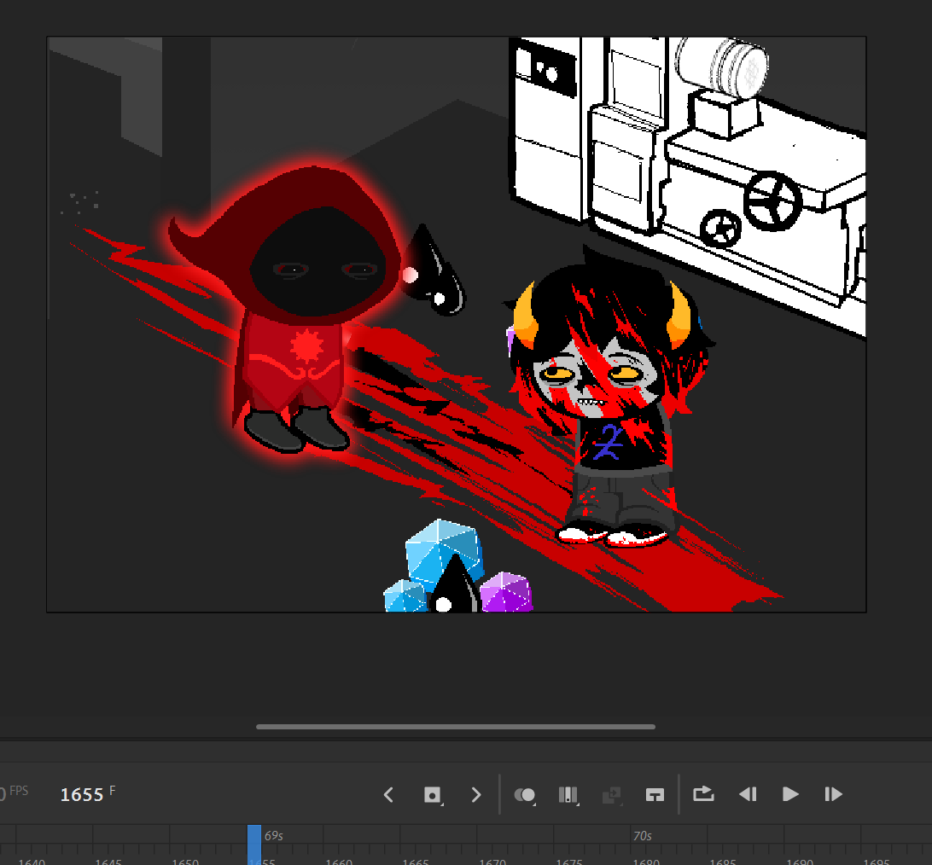Click the greyed insert tween icon
Image resolution: width=932 pixels, height=865 pixels.
(x=612, y=795)
